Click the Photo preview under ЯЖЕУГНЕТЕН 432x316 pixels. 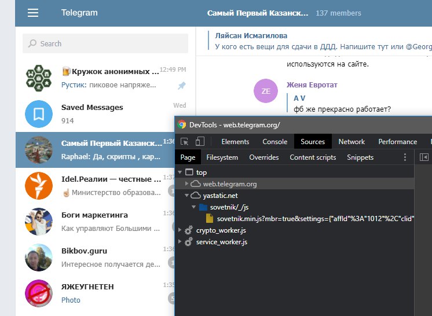pyautogui.click(x=71, y=300)
